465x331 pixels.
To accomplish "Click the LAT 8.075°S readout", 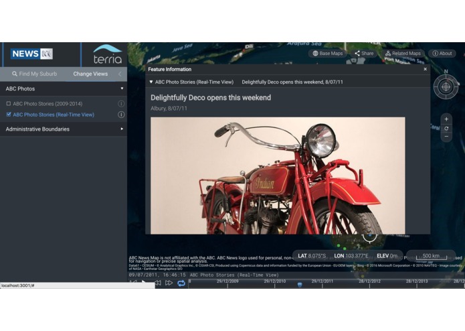I will click(x=312, y=256).
